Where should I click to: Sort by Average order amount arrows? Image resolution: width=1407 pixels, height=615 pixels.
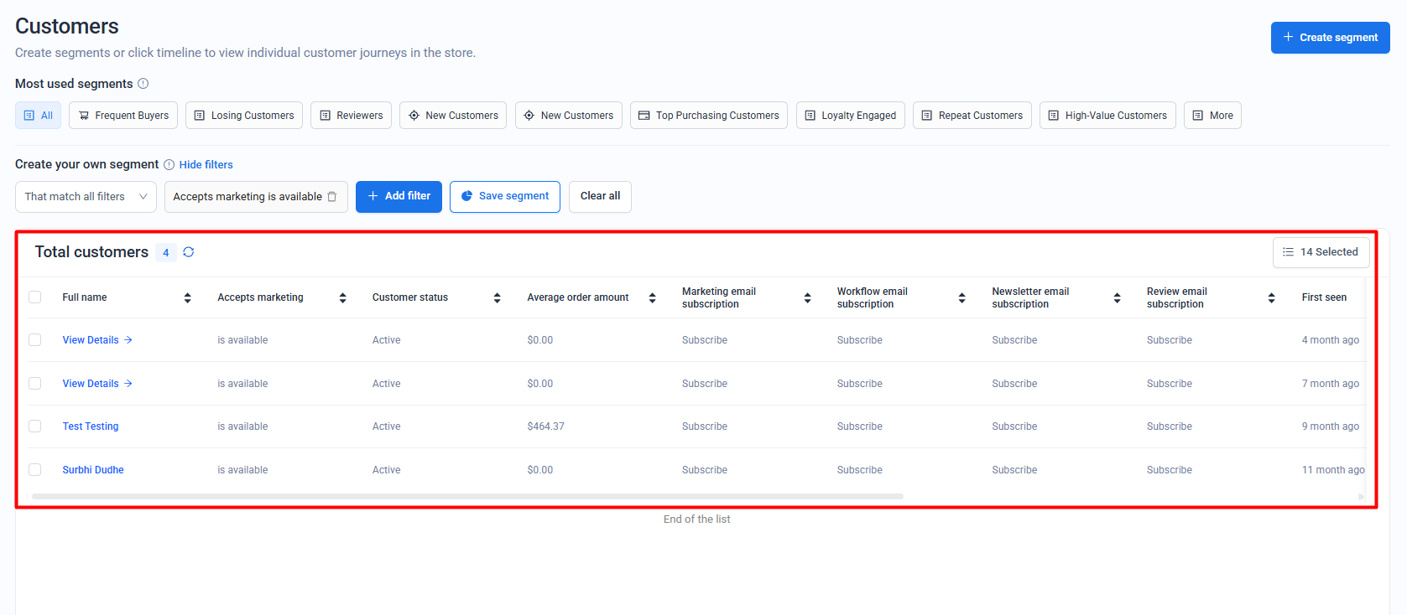click(x=652, y=297)
